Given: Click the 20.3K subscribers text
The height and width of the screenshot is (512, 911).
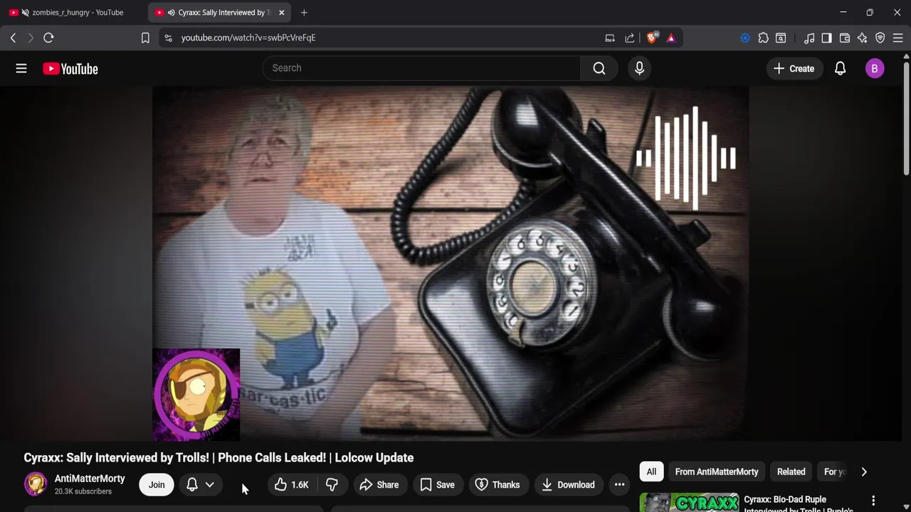Looking at the screenshot, I should pos(83,491).
